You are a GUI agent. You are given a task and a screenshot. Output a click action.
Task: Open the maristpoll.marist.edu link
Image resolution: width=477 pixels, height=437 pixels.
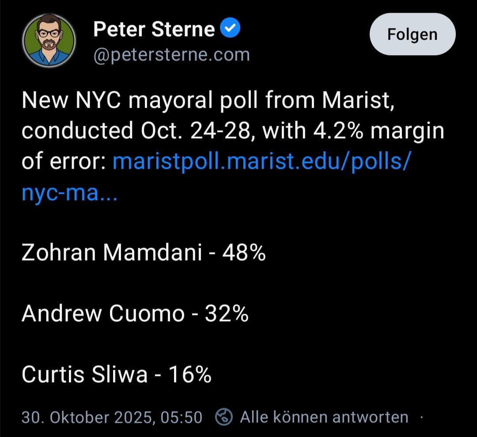pyautogui.click(x=261, y=163)
